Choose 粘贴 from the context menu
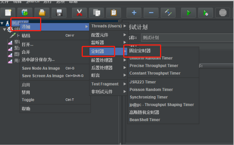Viewport: 234px width, 145px height. tap(54, 36)
